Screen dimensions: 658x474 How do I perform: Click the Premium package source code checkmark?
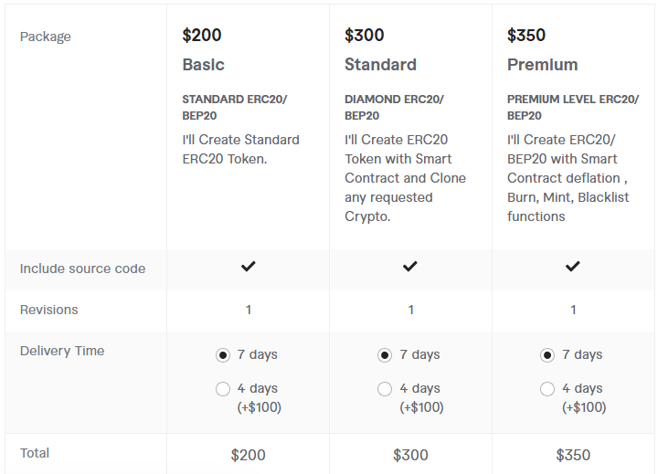coord(573,267)
